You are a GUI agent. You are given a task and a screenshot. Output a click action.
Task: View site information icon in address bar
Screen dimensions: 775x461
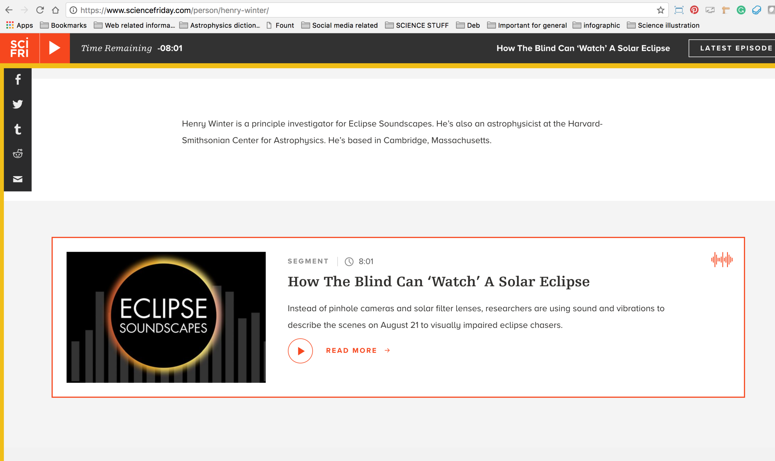coord(73,10)
